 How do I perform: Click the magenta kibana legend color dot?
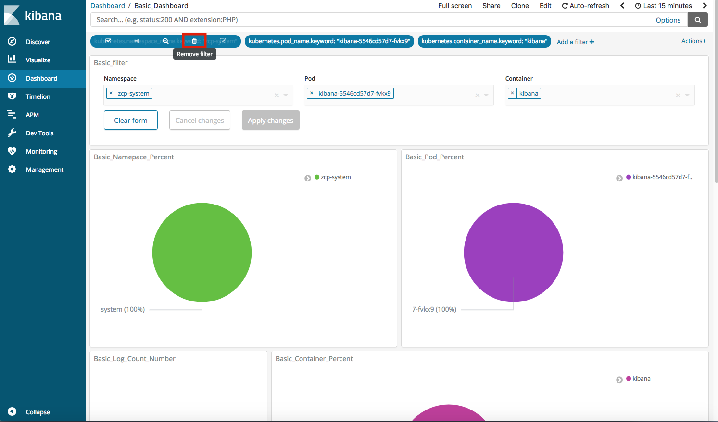point(629,379)
